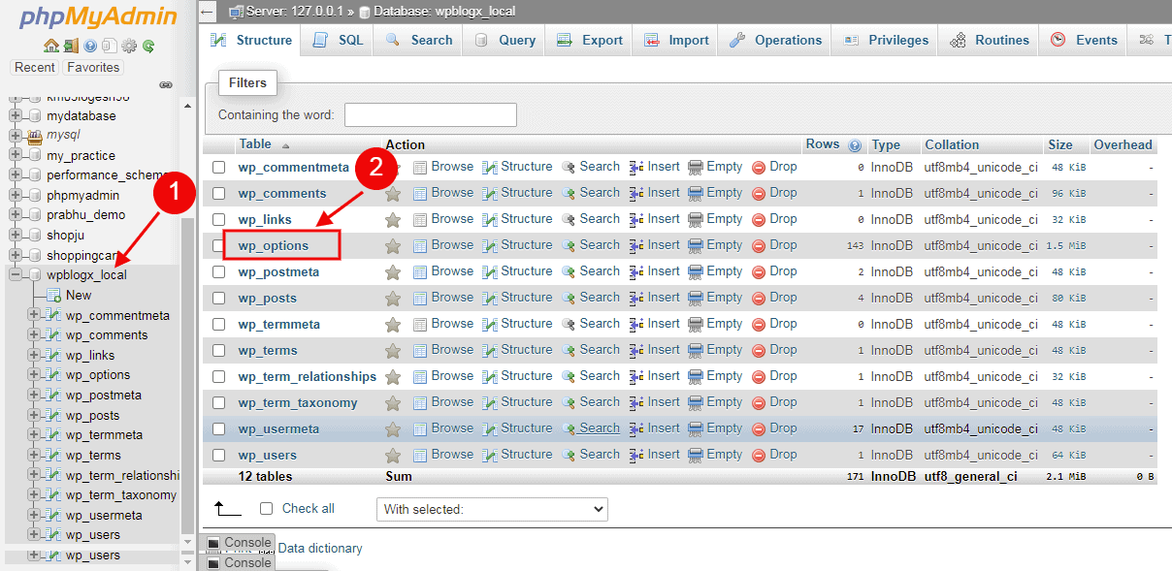Image resolution: width=1172 pixels, height=571 pixels.
Task: Expand wp_options in the sidebar tree
Action: pyautogui.click(x=34, y=374)
